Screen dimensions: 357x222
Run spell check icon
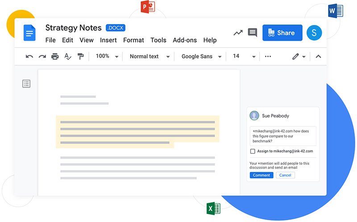[x=68, y=56]
